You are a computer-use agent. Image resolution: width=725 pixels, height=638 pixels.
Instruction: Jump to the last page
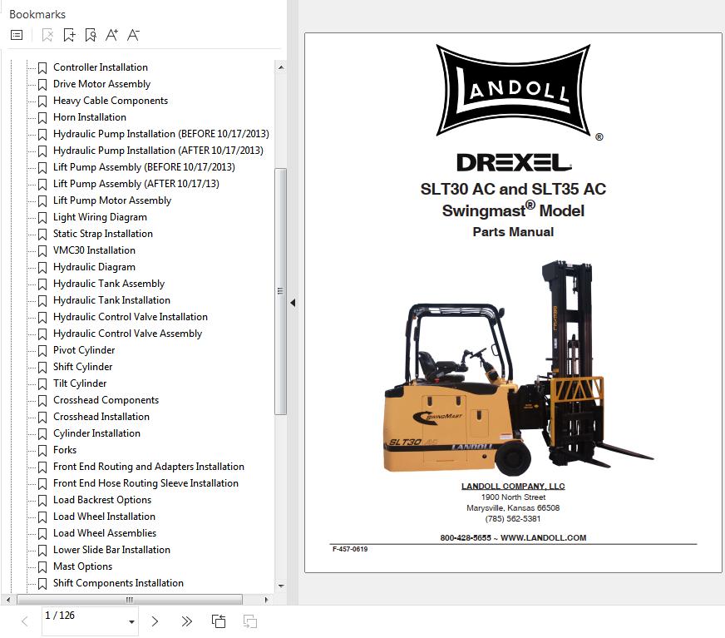186,621
